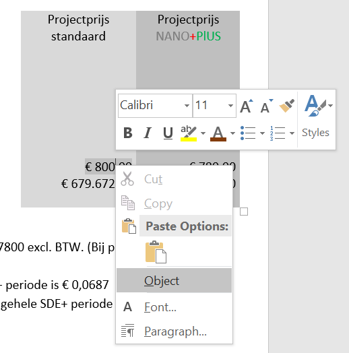Open the Calibri font name dropdown

(187, 106)
